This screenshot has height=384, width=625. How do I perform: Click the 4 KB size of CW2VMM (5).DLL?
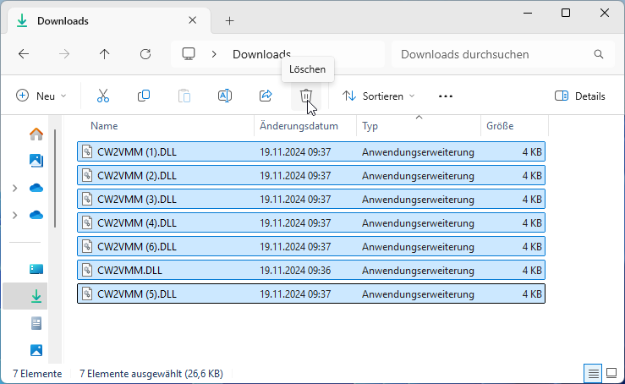[532, 293]
